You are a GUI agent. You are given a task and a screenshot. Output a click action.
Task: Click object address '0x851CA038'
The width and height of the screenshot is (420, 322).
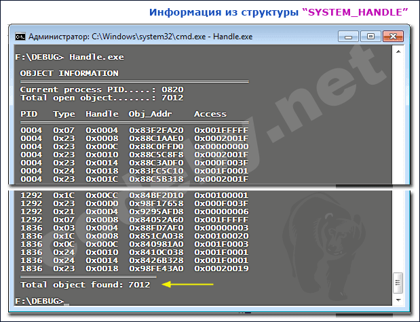pyautogui.click(x=157, y=236)
